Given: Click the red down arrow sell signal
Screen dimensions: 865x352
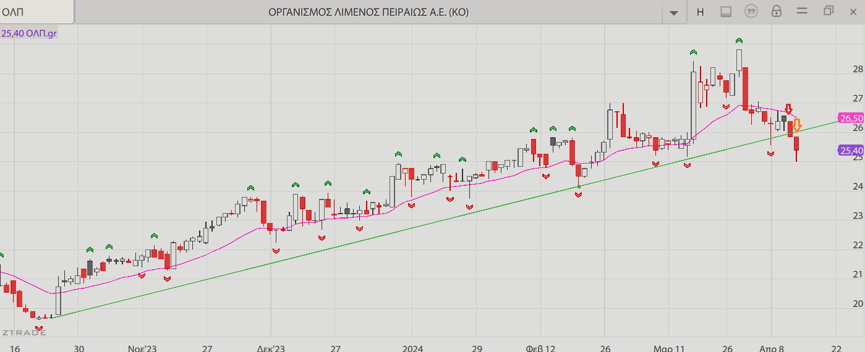Looking at the screenshot, I should point(789,109).
